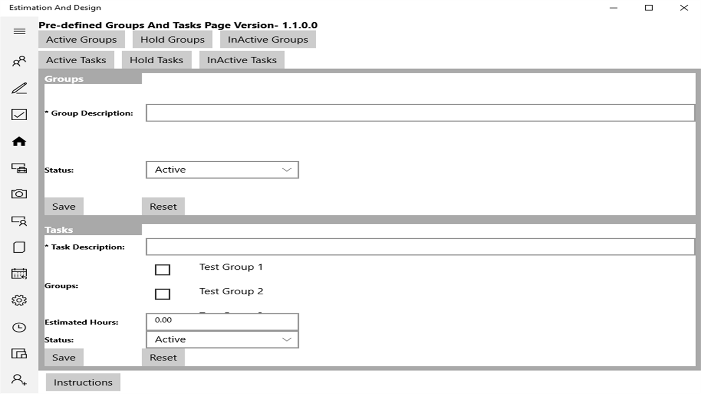The height and width of the screenshot is (394, 701).
Task: Click the calendar icon in the sidebar
Action: 19,273
